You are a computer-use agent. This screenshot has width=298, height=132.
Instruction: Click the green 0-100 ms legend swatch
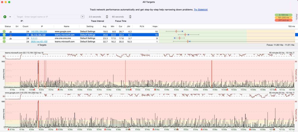283,15
